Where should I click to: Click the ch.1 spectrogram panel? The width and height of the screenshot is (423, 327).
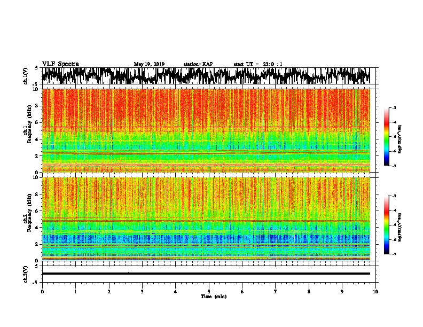(206, 130)
